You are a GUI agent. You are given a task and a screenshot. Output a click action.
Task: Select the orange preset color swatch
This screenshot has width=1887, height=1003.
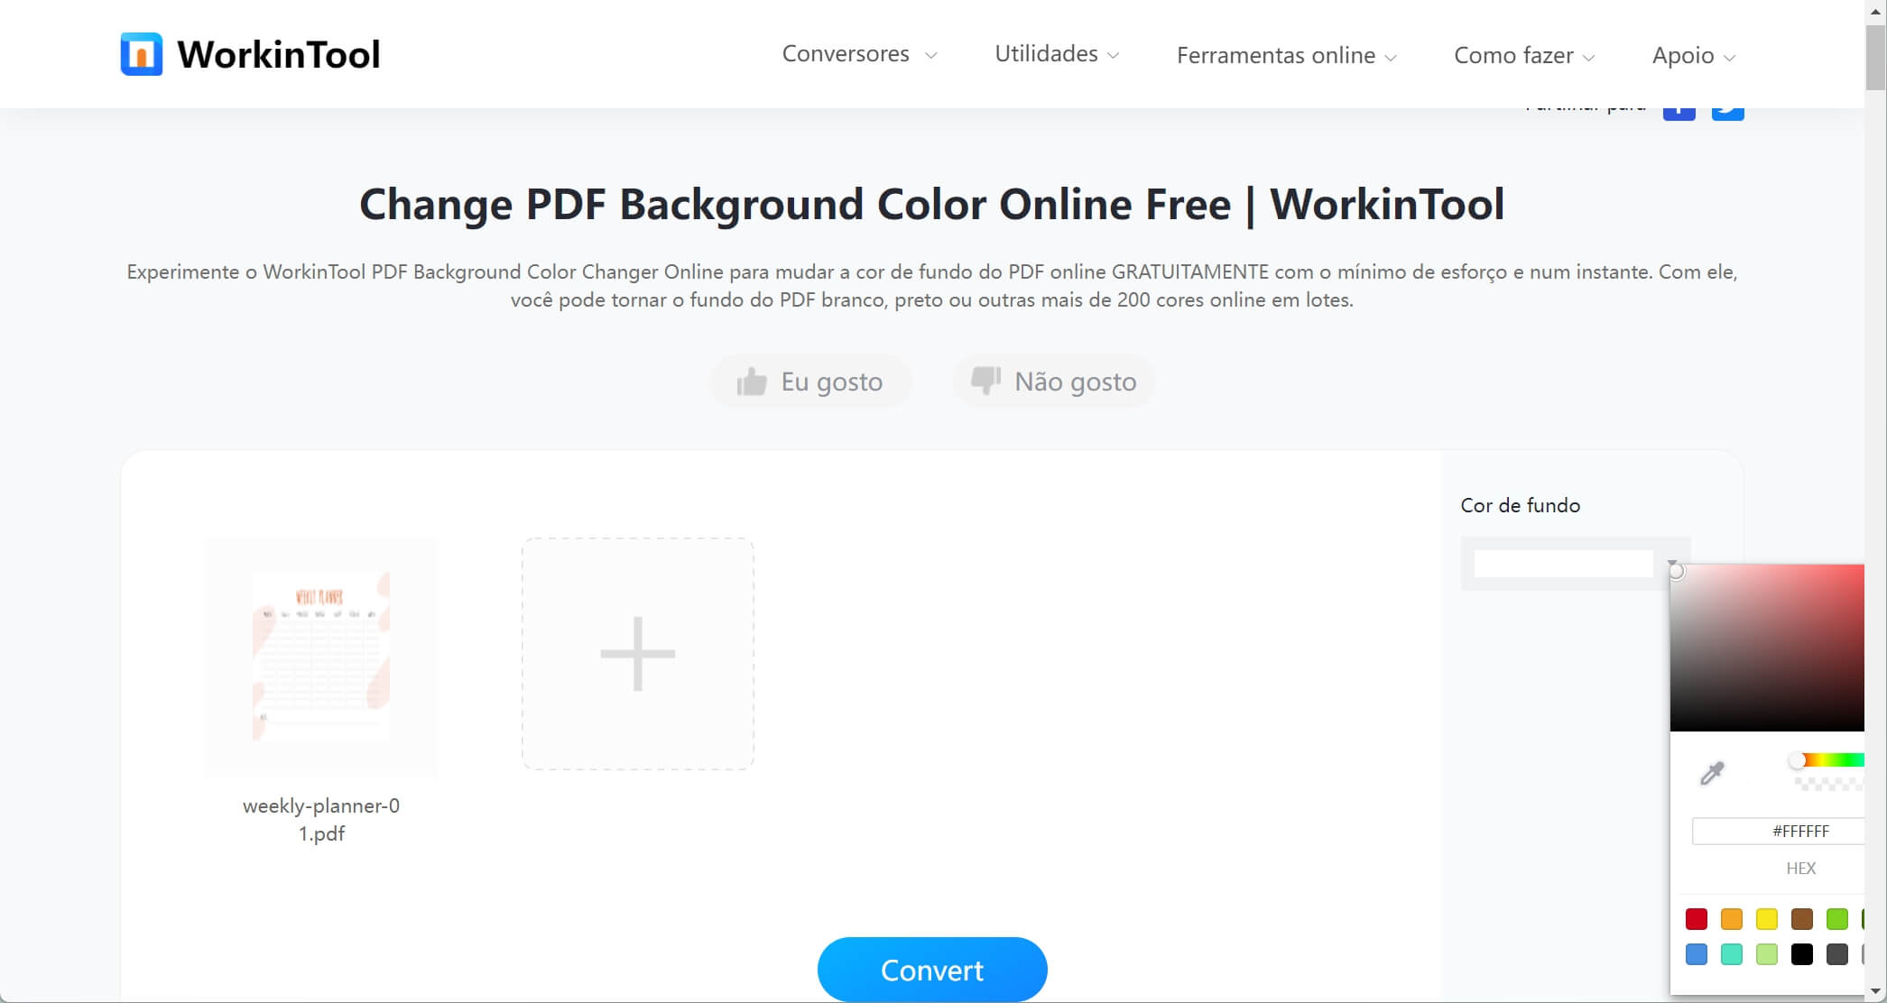pyautogui.click(x=1732, y=919)
